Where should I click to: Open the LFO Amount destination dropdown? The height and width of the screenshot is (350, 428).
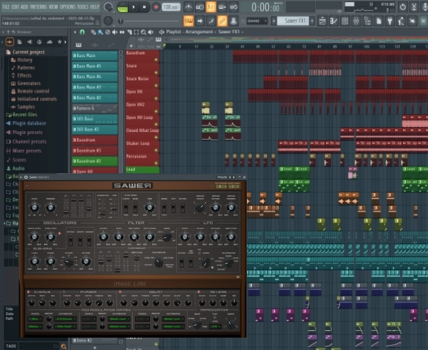click(x=65, y=319)
